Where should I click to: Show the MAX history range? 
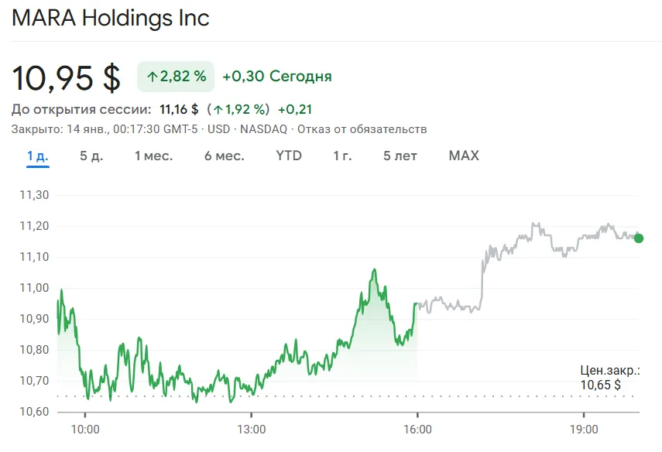(464, 156)
